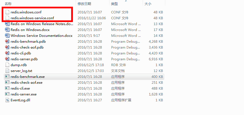
Task: Click size 12 KB of server_log.txt
Action: [x=158, y=71]
